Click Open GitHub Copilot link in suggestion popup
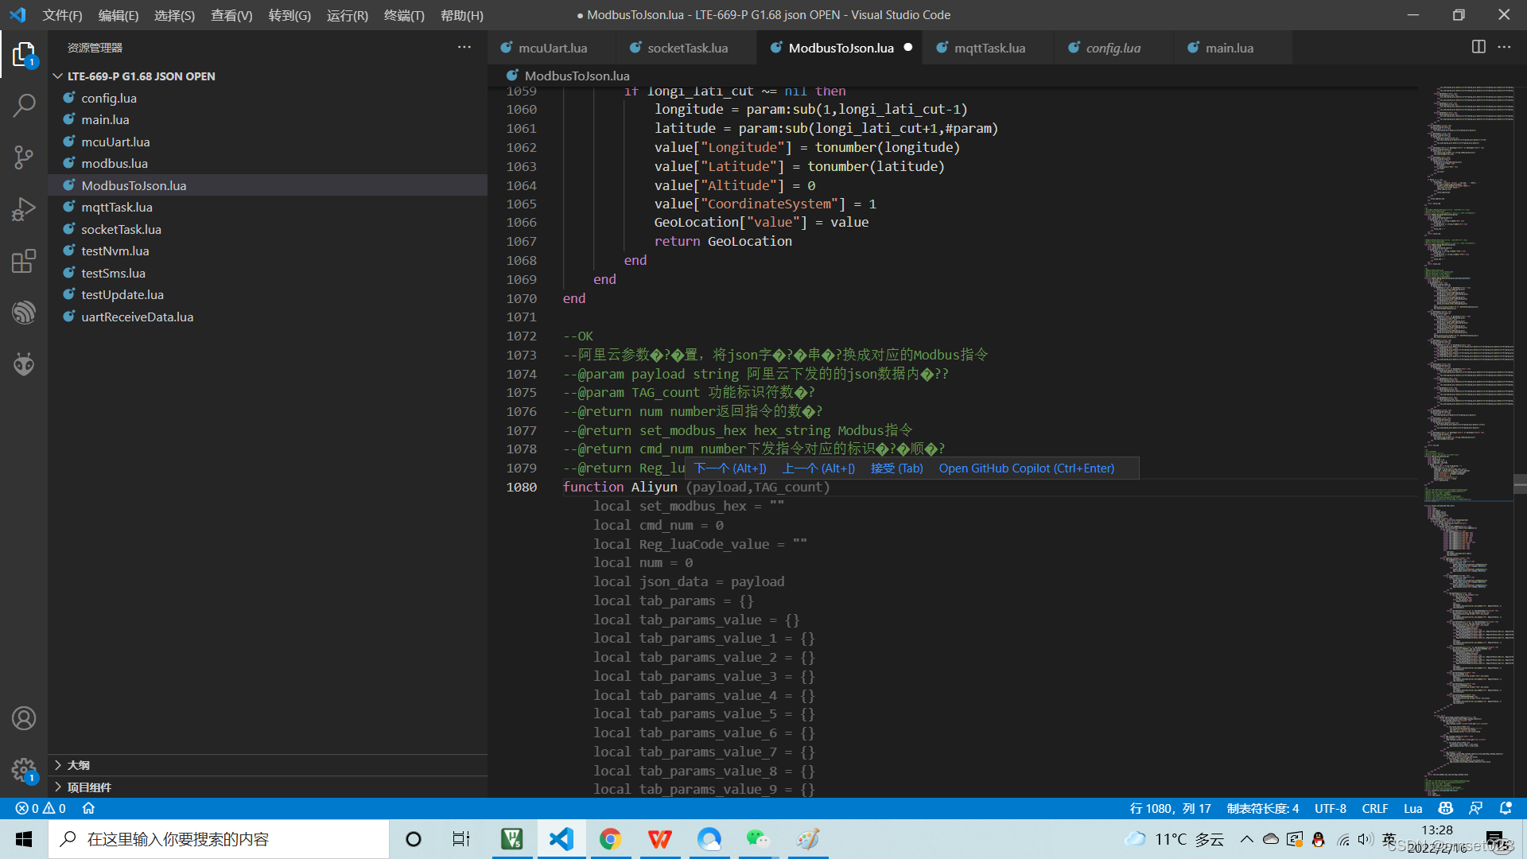The image size is (1527, 859). pyautogui.click(x=1026, y=468)
